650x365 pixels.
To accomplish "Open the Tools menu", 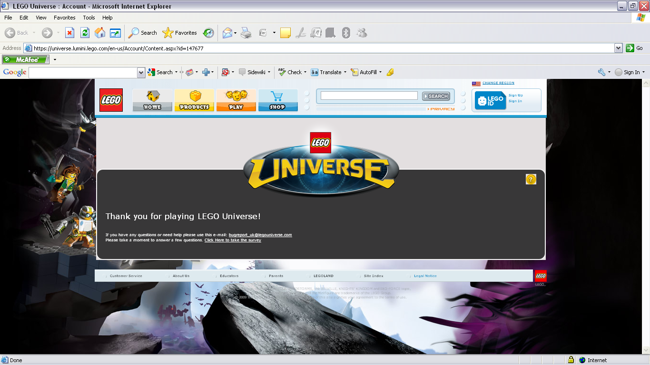I will pos(89,18).
